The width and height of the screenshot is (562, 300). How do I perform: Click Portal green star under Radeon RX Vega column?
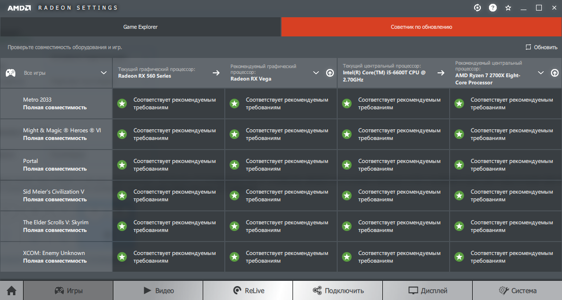[234, 165]
